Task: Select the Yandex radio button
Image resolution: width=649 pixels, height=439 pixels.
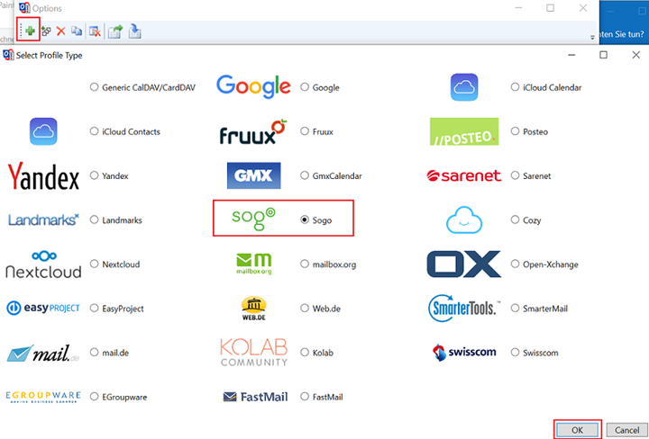Action: (94, 175)
